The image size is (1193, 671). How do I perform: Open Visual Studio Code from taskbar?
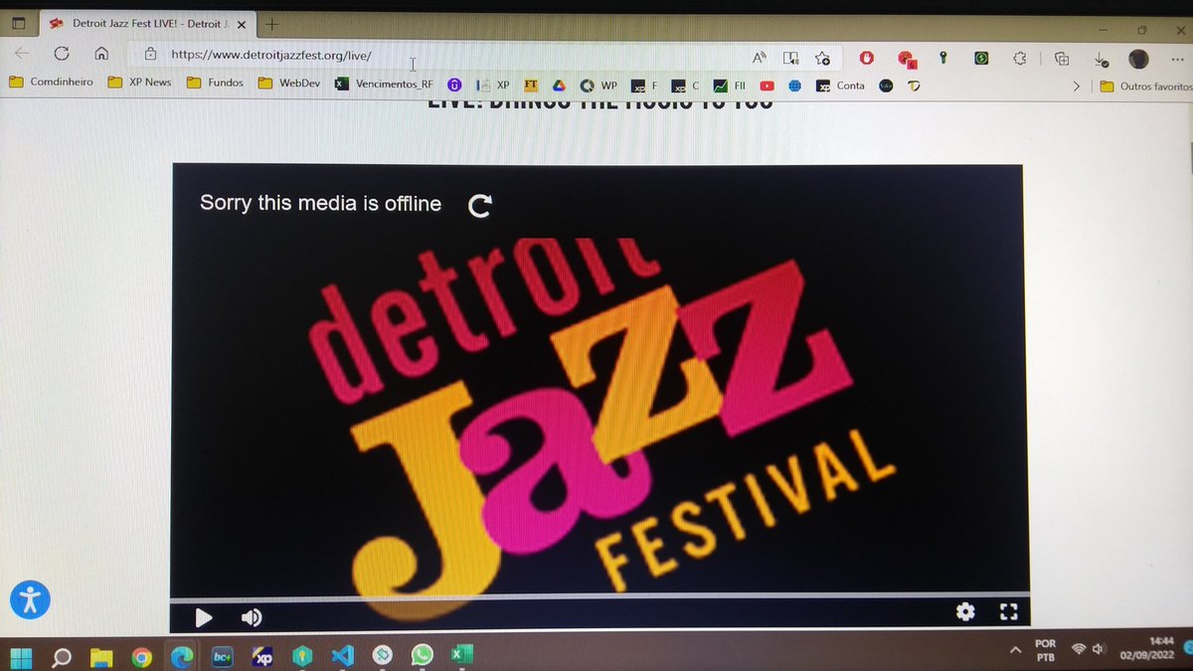tap(342, 656)
